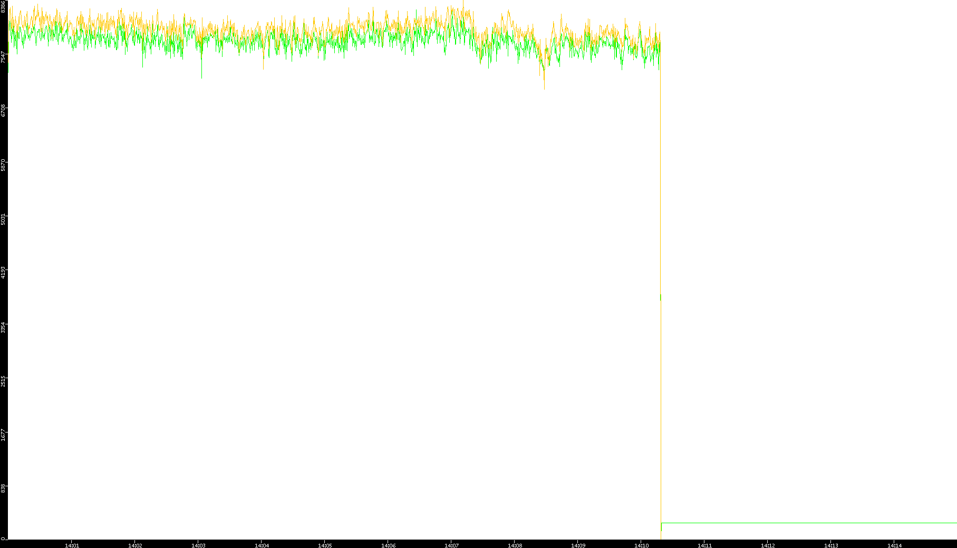Viewport: 957px width, 548px height.
Task: Pick the 14:12 time marker
Action: [x=768, y=545]
